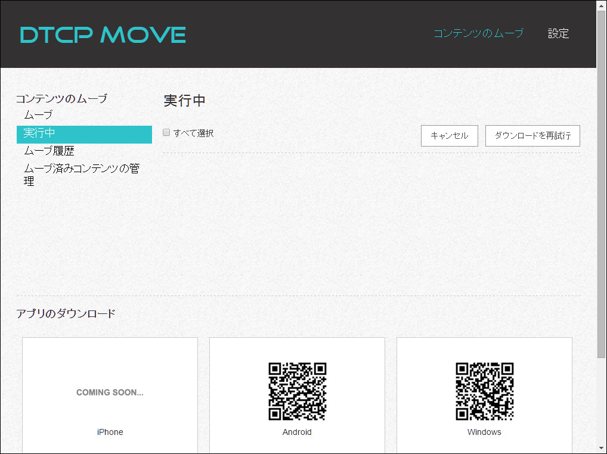607x454 pixels.
Task: Check the select-all box above the download list
Action: tap(166, 132)
